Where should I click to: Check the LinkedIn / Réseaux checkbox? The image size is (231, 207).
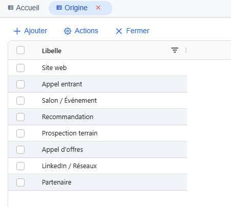click(20, 166)
